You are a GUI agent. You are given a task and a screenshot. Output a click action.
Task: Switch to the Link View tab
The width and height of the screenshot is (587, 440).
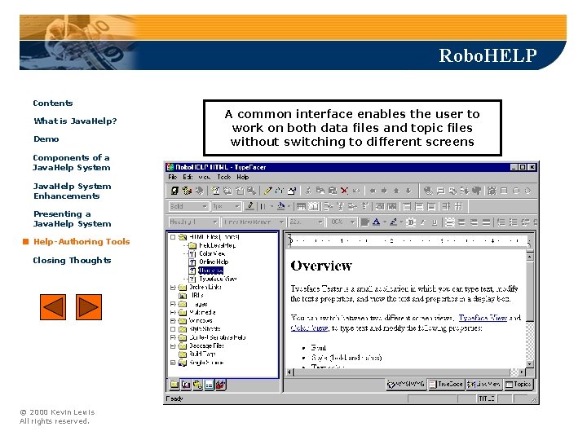pos(483,385)
